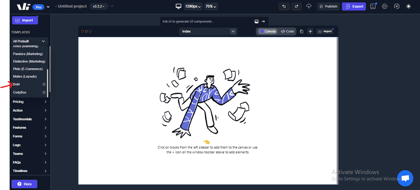This screenshot has width=420, height=190.
Task: Click the duplicate page icon
Action: pyautogui.click(x=302, y=32)
